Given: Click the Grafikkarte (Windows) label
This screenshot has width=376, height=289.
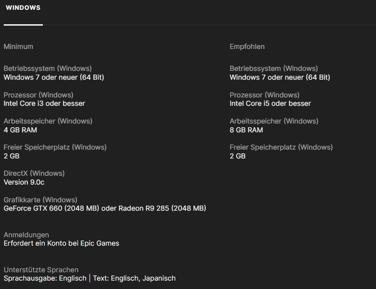Looking at the screenshot, I should click(x=41, y=200).
